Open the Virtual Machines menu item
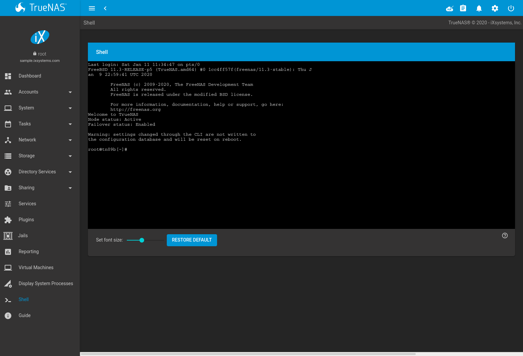Screen dimensions: 523x356 click(x=40, y=267)
